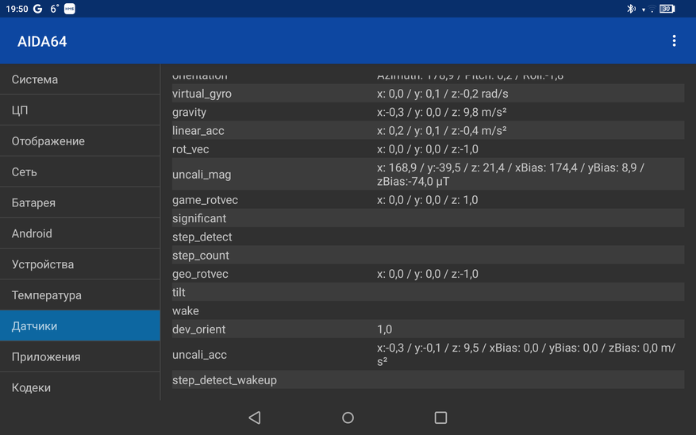Viewport: 696px width, 435px height.
Task: Tap the uncali_mag sensor row
Action: tap(427, 175)
